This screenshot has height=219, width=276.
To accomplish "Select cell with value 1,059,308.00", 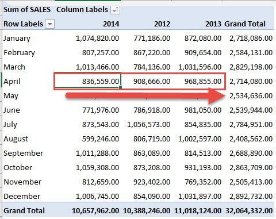I will pos(97,168).
